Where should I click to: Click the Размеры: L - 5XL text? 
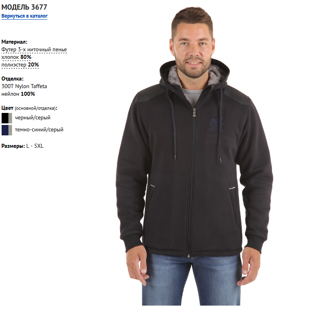(22, 146)
